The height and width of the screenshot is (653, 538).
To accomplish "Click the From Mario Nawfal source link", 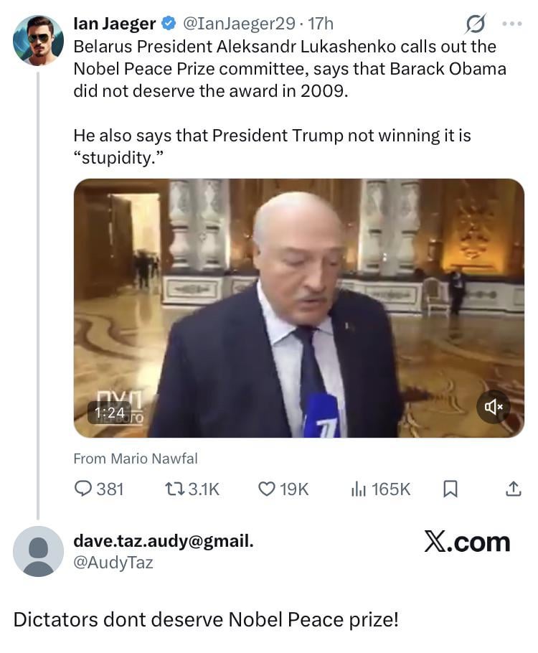I will click(136, 458).
